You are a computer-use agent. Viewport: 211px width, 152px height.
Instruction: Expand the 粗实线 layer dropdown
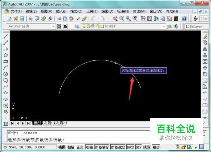164,27
